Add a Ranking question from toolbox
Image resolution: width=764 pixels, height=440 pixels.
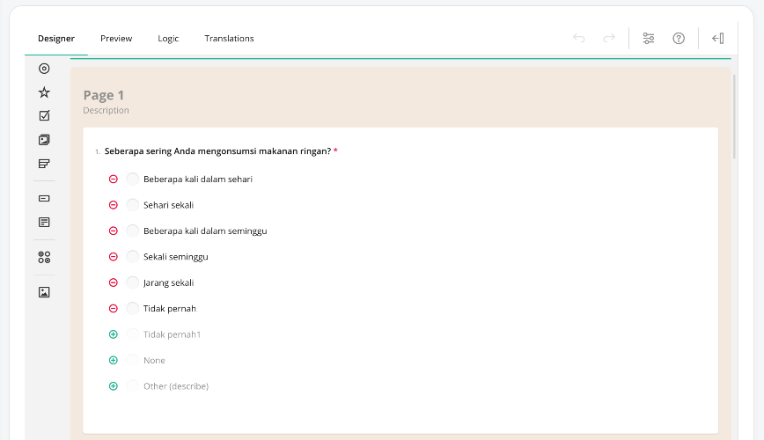tap(44, 164)
